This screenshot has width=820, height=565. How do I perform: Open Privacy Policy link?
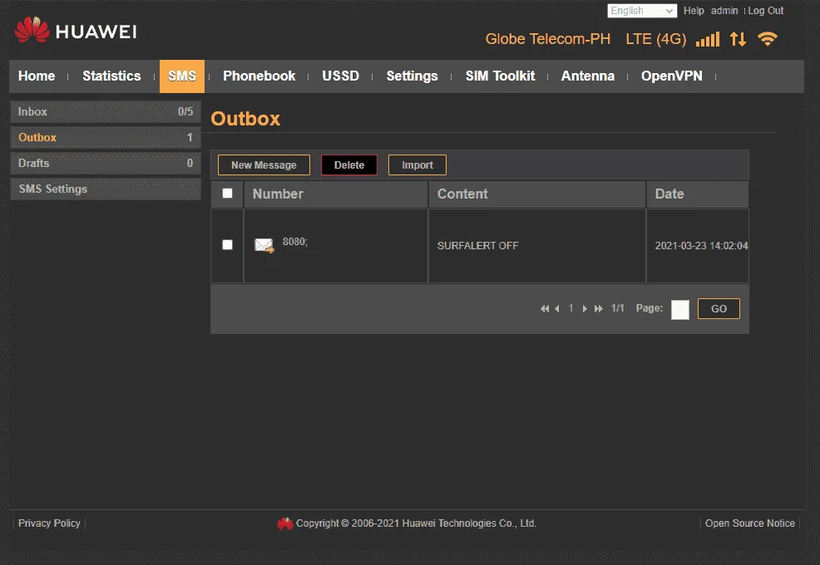pos(49,523)
